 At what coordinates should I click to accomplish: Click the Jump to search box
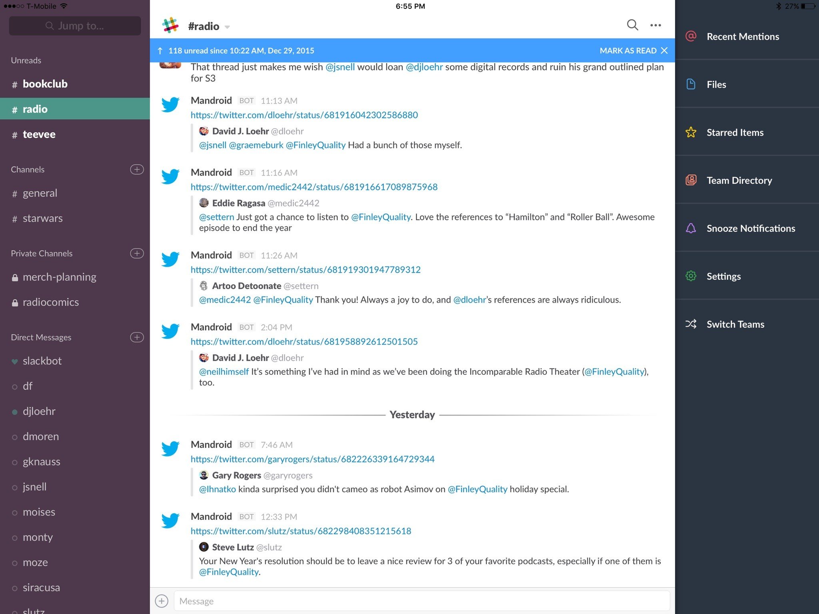75,26
